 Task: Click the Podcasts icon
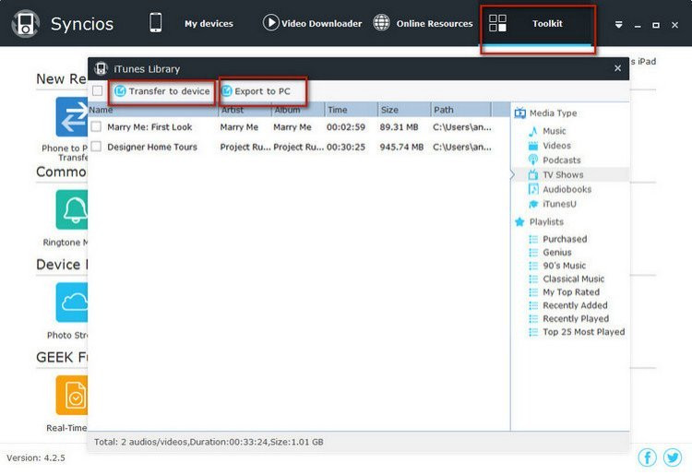533,160
